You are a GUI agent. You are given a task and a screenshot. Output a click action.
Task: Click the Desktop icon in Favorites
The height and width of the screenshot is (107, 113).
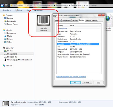pos(5,18)
